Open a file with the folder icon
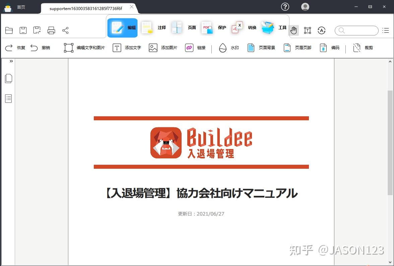394x266 pixels. [x=9, y=31]
